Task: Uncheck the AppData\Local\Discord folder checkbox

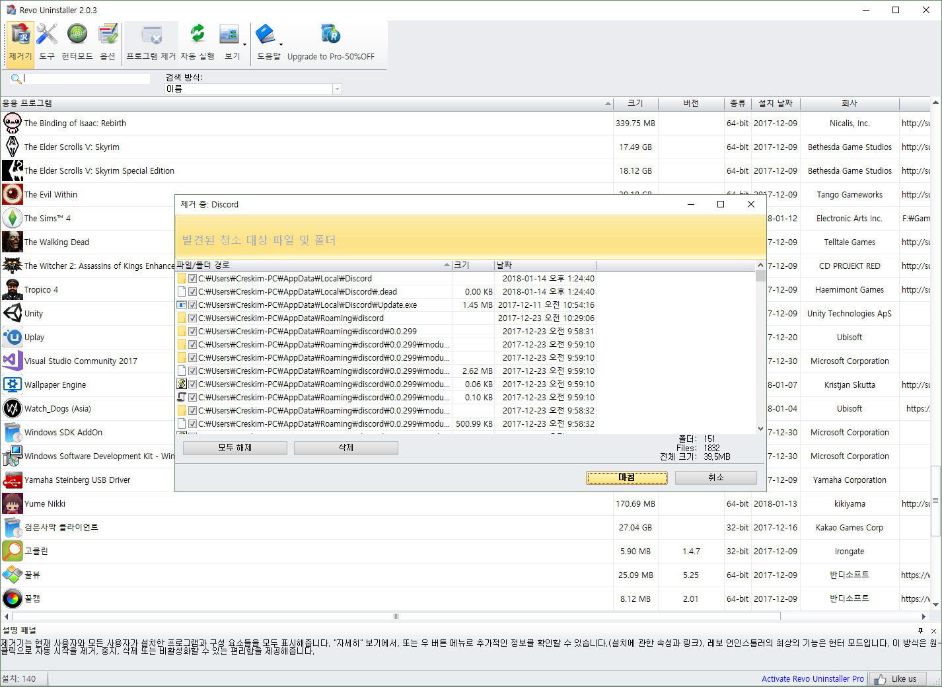Action: point(193,279)
